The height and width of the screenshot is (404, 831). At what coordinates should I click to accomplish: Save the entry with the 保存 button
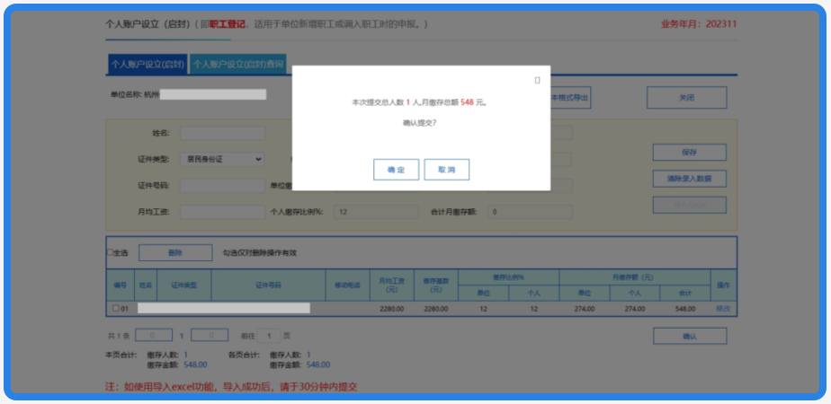click(x=689, y=152)
